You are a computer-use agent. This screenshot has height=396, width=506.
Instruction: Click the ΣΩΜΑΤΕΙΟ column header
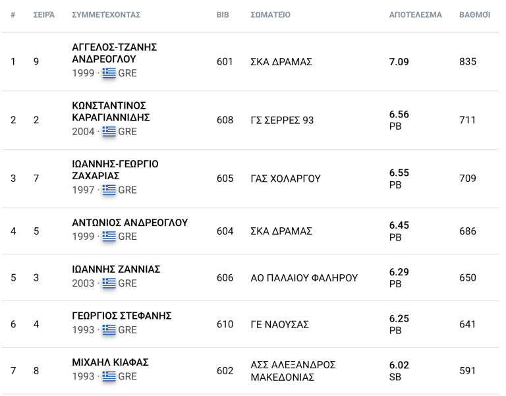[271, 14]
